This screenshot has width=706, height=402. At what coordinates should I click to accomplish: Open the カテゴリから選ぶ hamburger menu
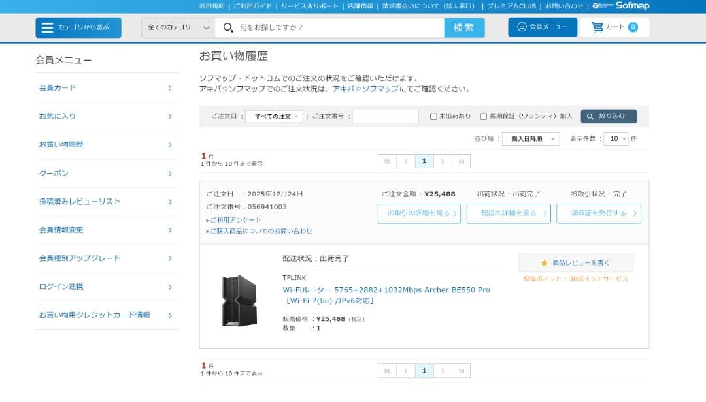point(78,27)
